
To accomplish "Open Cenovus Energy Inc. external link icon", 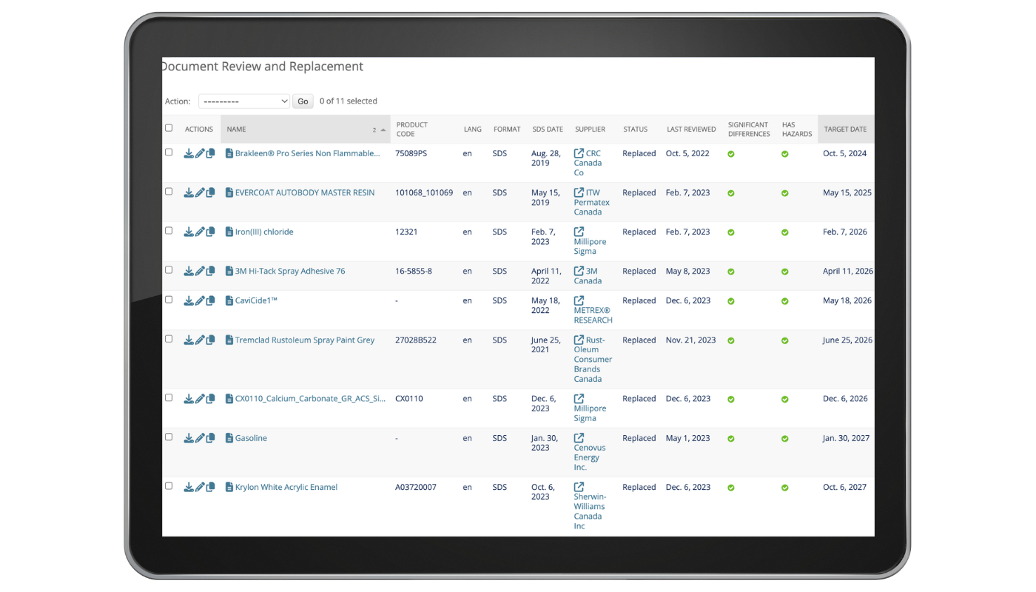I will [579, 438].
